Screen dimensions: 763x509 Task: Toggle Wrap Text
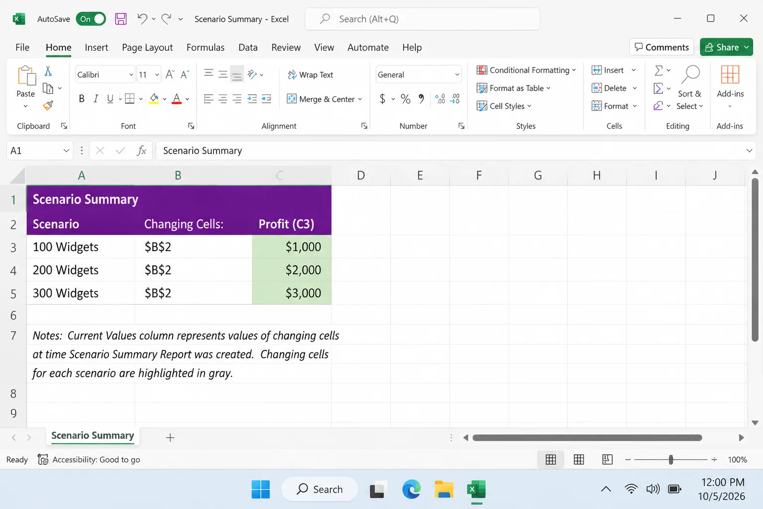pos(310,75)
